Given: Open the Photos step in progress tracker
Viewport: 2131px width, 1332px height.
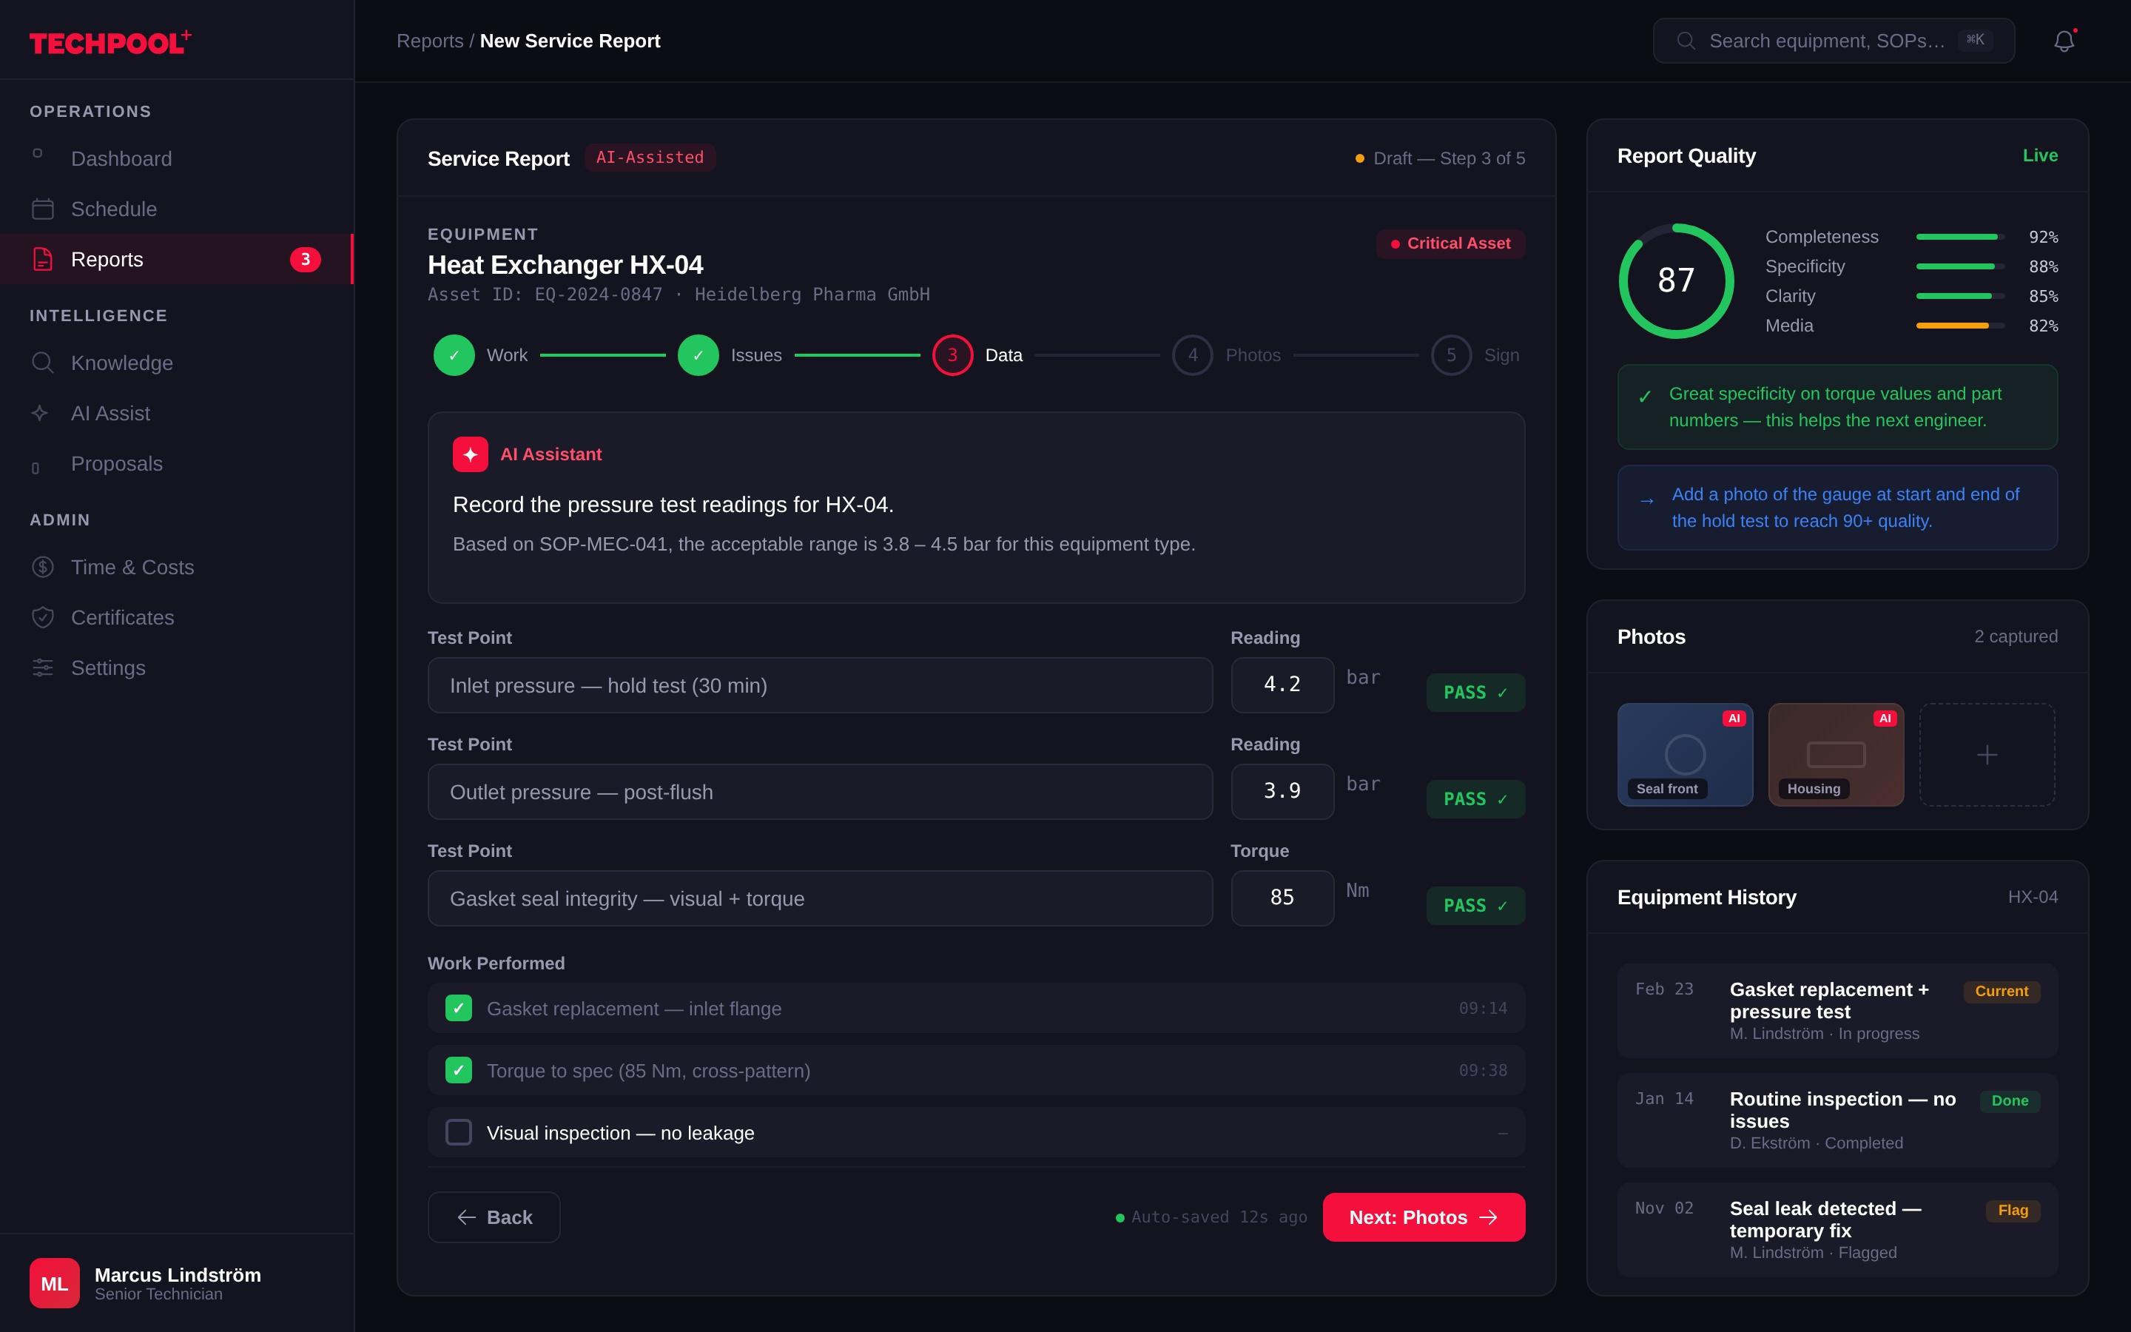Looking at the screenshot, I should (x=1192, y=354).
